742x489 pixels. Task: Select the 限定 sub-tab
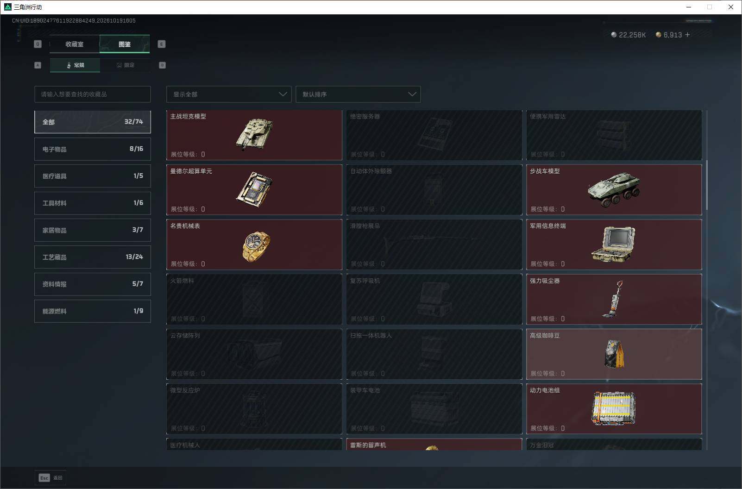(x=125, y=65)
